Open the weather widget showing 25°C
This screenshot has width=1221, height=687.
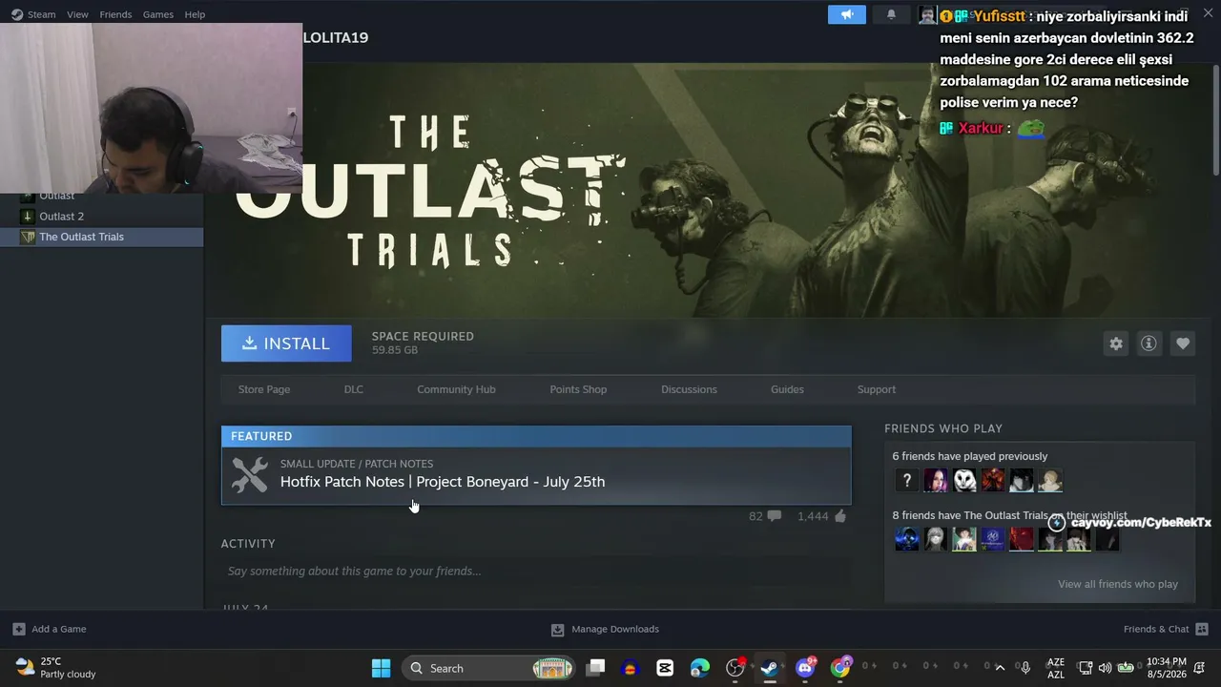coord(57,668)
